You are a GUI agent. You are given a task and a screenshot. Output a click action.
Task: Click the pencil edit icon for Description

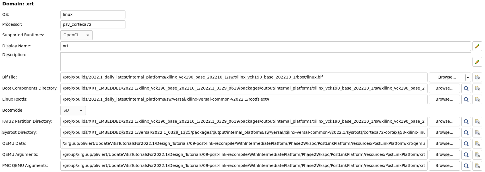(477, 62)
